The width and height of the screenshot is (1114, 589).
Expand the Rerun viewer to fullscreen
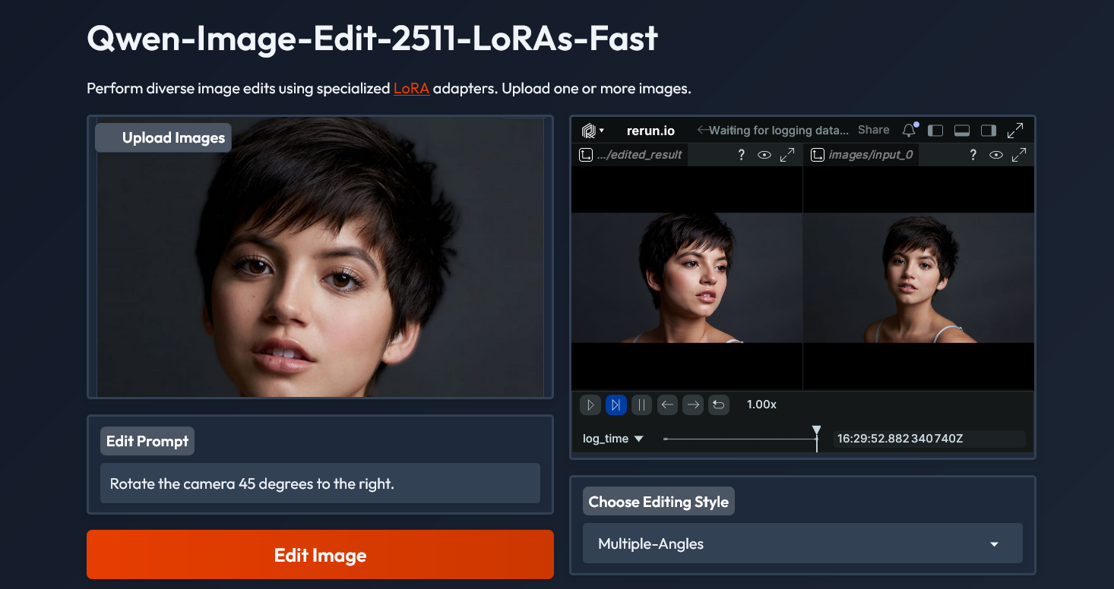click(x=1015, y=131)
